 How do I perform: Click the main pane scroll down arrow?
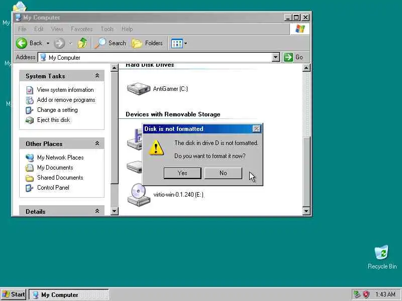pos(307,211)
